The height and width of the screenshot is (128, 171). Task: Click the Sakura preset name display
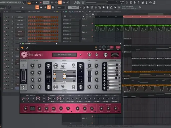[64, 55]
